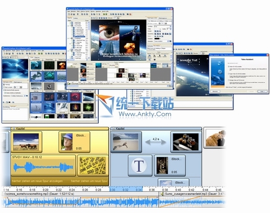Select the green matrix code thumbnail in left window

pyautogui.click(x=49, y=65)
